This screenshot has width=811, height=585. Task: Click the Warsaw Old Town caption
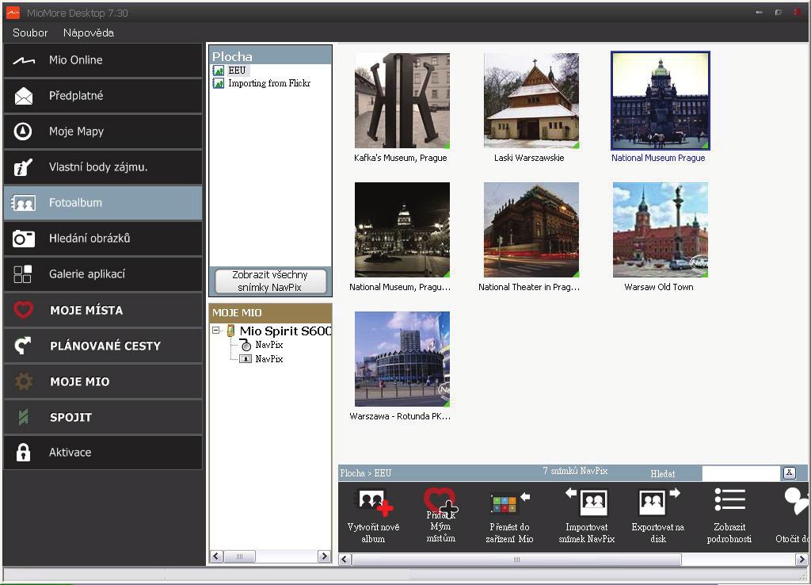point(659,287)
